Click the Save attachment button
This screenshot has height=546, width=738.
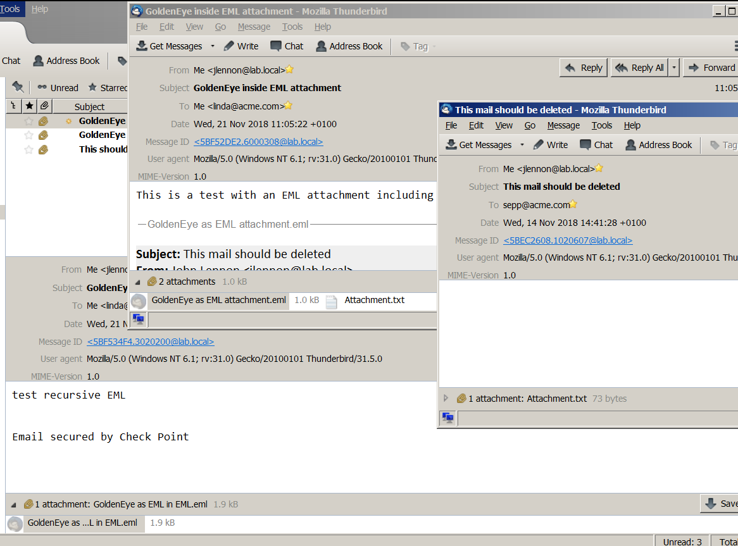tap(720, 504)
